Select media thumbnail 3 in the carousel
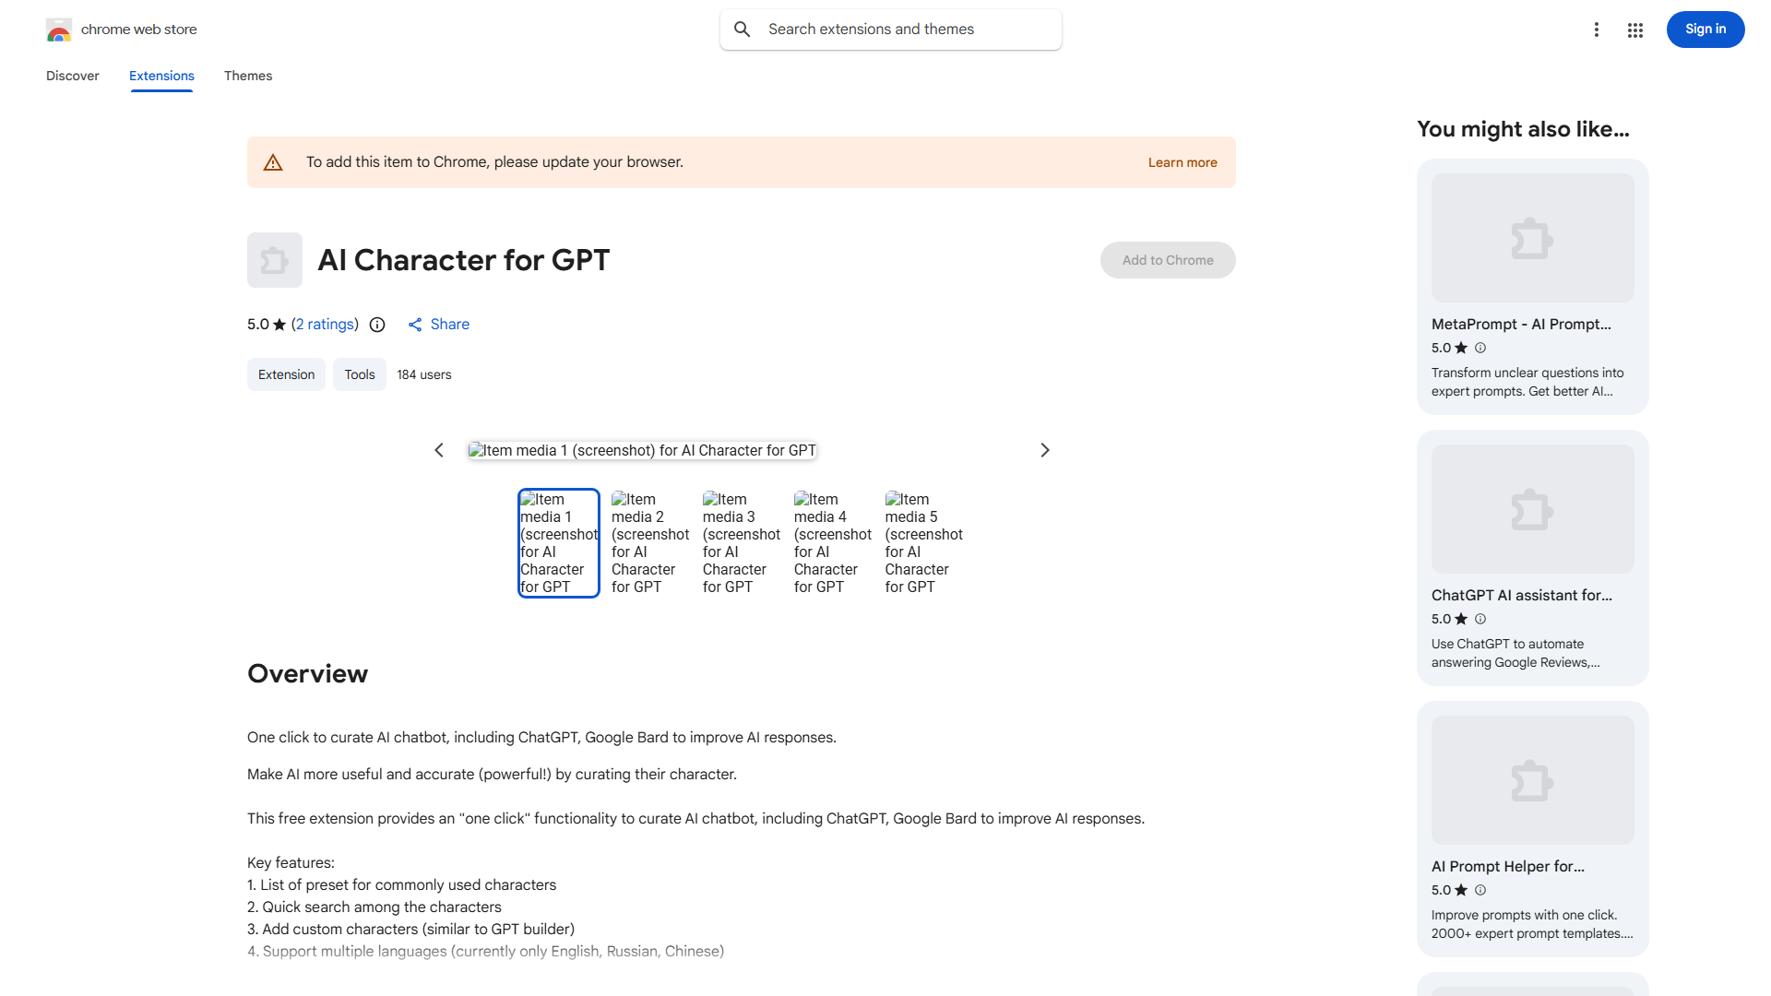Image resolution: width=1771 pixels, height=996 pixels. point(741,542)
